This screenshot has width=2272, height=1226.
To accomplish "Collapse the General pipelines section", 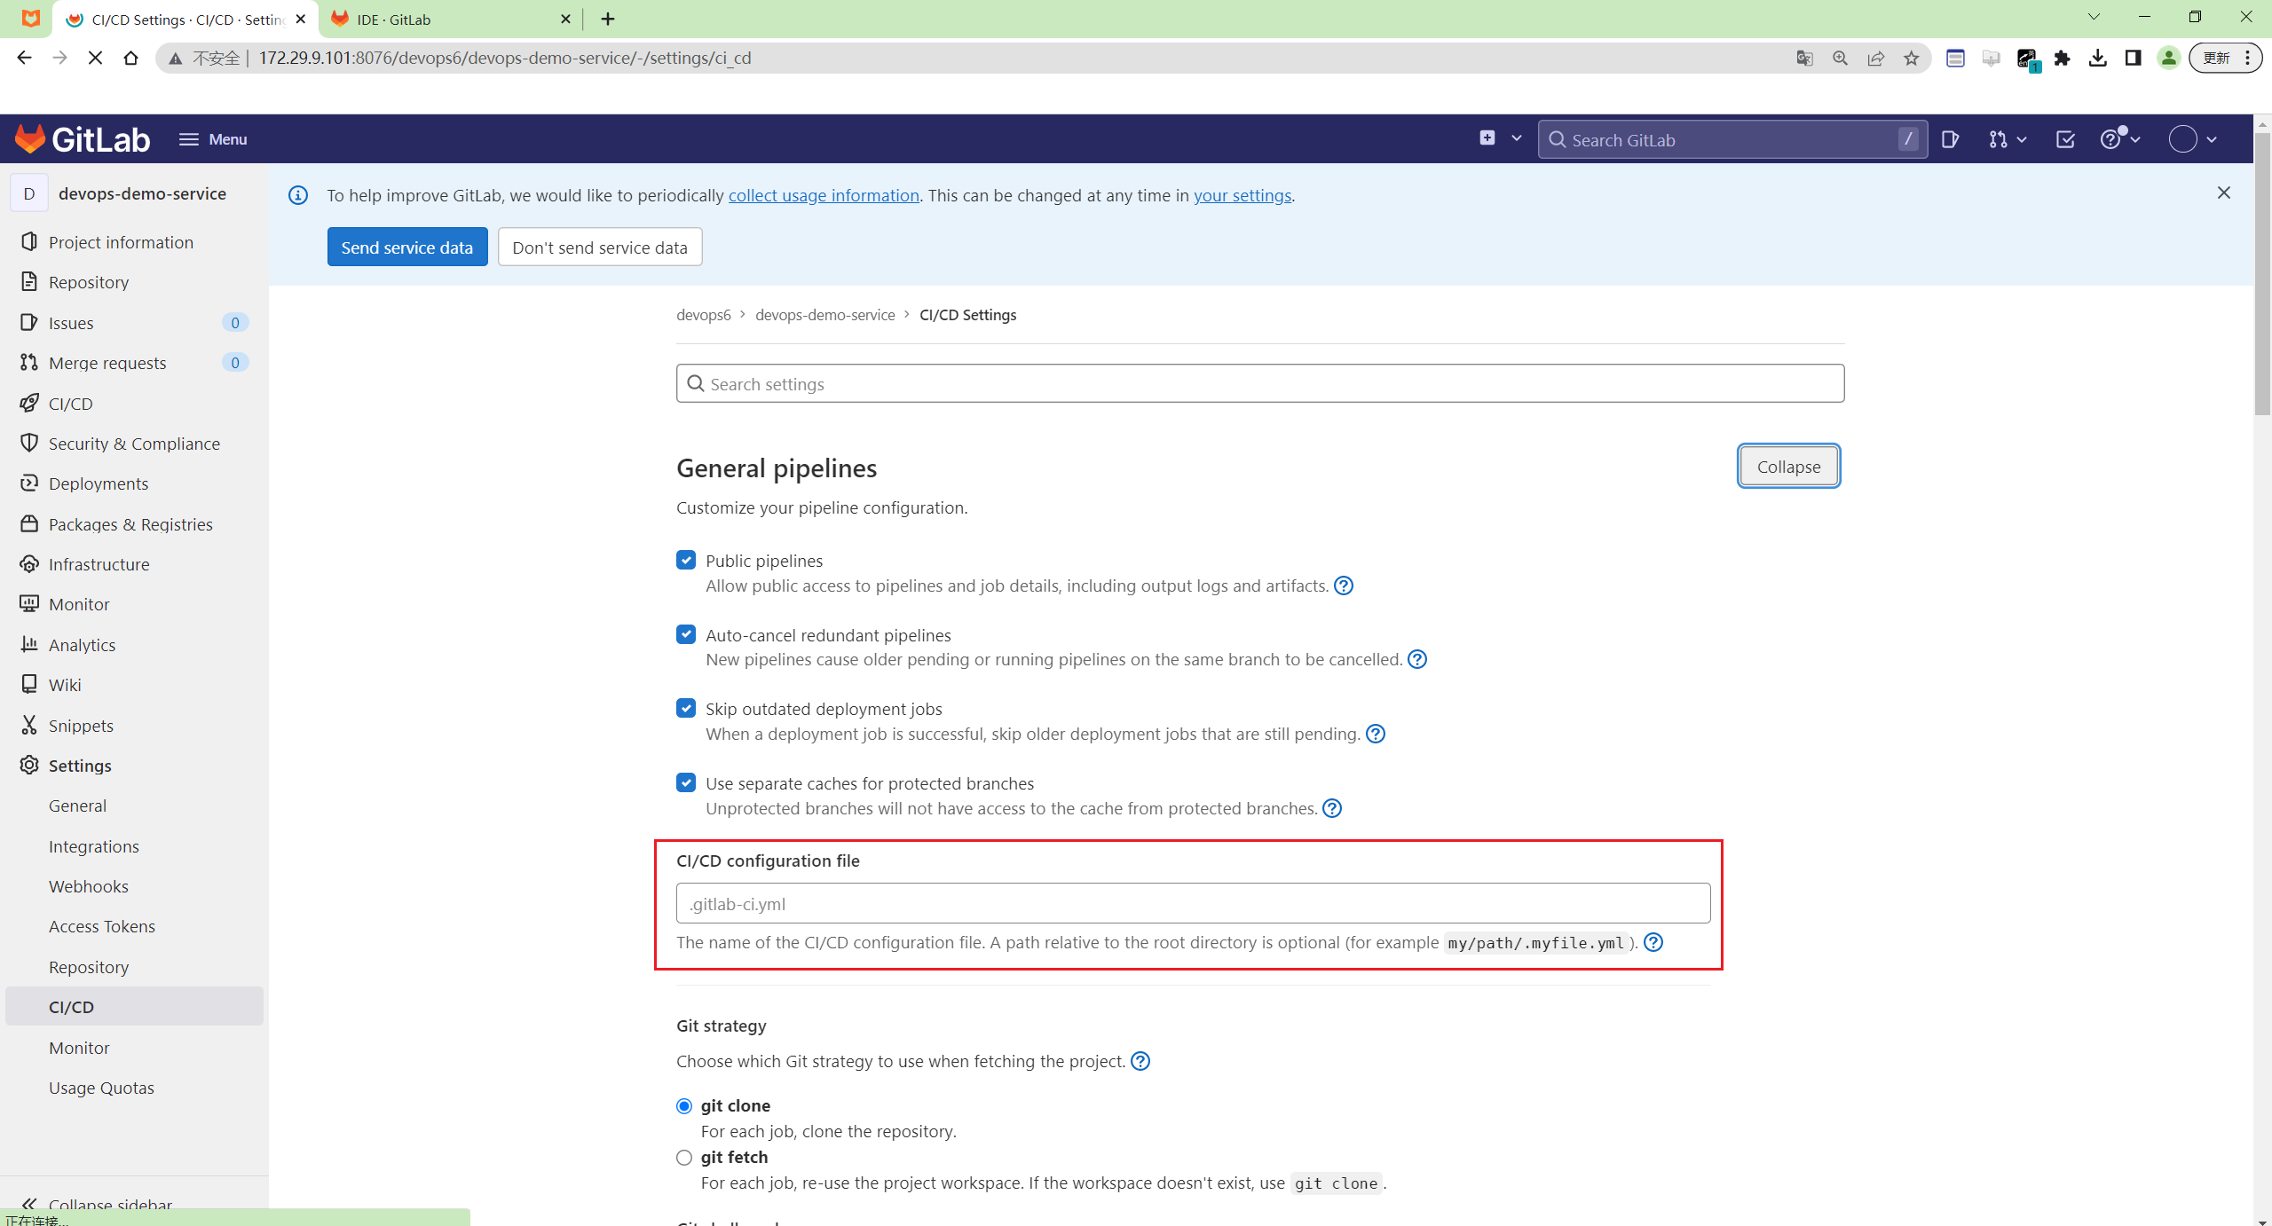I will click(1787, 467).
